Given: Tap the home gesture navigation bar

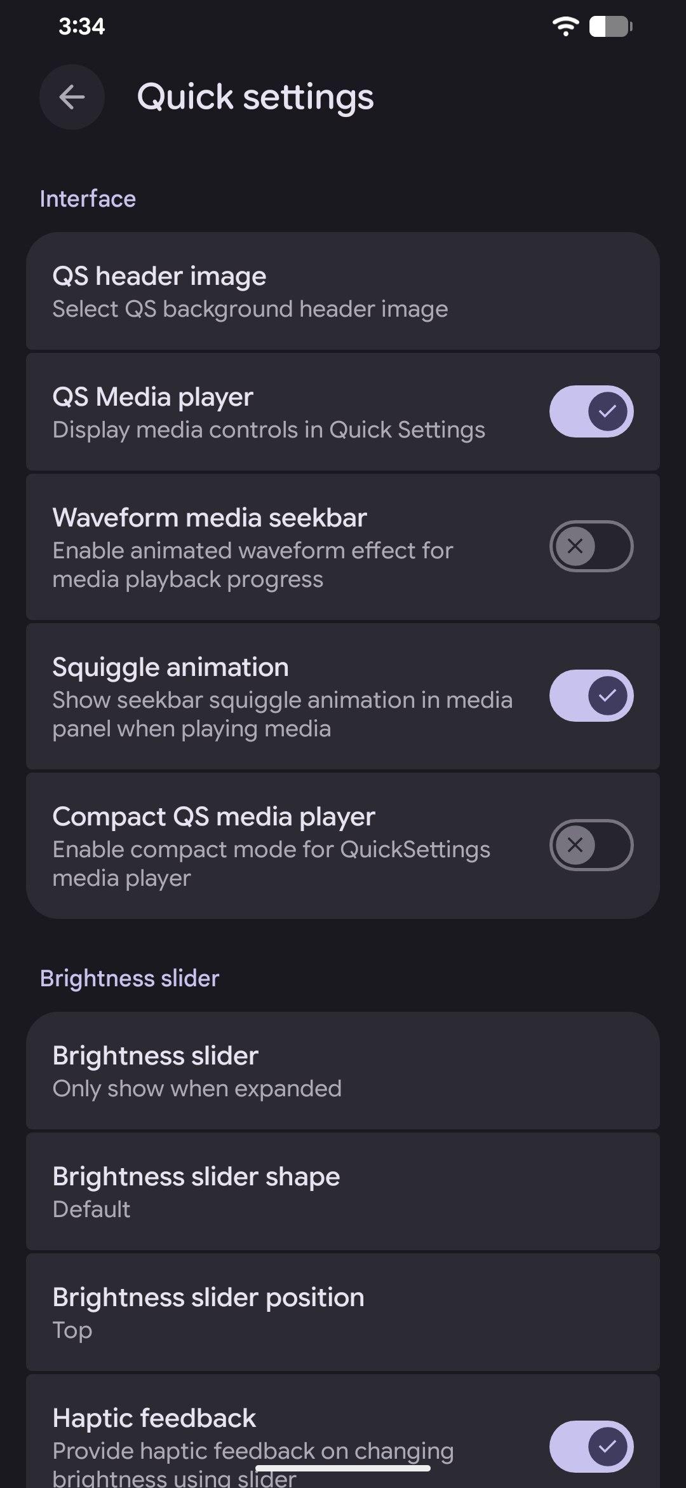Looking at the screenshot, I should (x=343, y=1468).
